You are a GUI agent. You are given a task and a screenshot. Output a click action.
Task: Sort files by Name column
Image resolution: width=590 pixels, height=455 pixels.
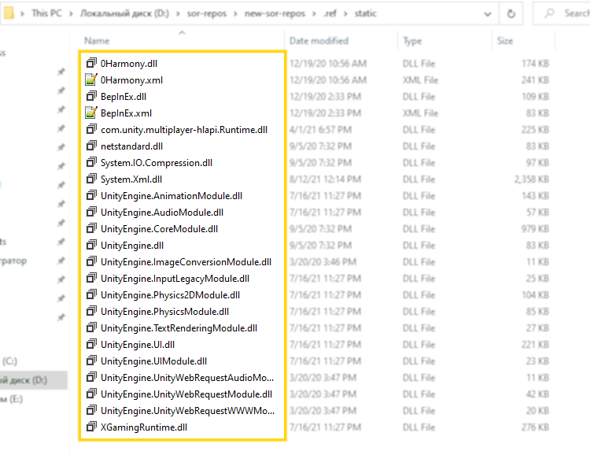point(97,41)
